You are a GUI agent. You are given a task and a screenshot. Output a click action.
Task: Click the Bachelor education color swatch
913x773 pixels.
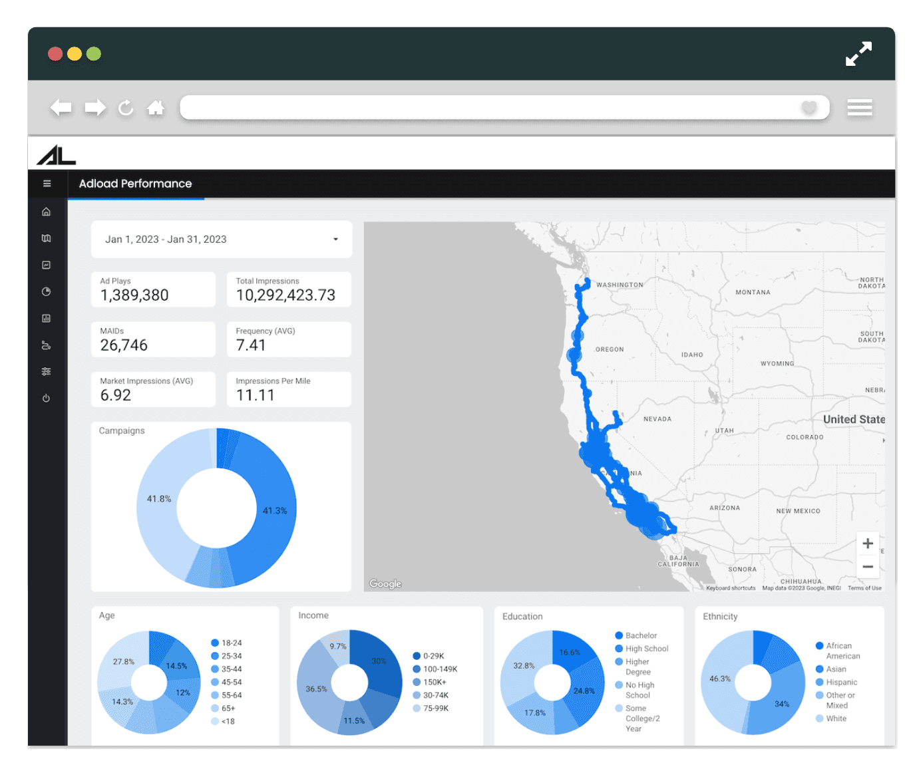tap(619, 635)
